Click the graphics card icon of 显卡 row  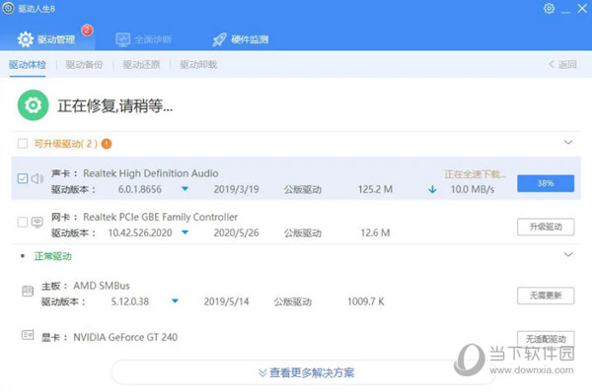coord(28,335)
